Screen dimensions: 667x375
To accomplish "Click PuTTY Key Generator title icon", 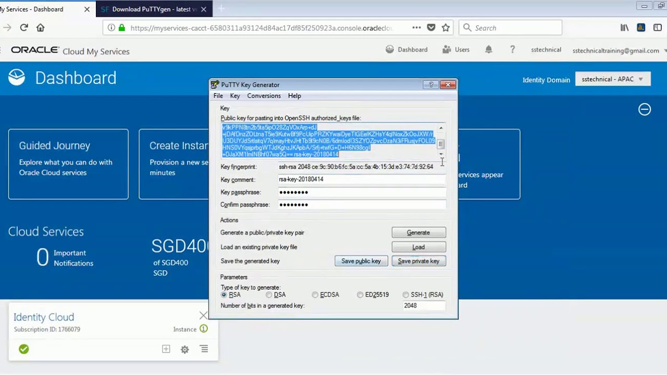I will pos(216,84).
